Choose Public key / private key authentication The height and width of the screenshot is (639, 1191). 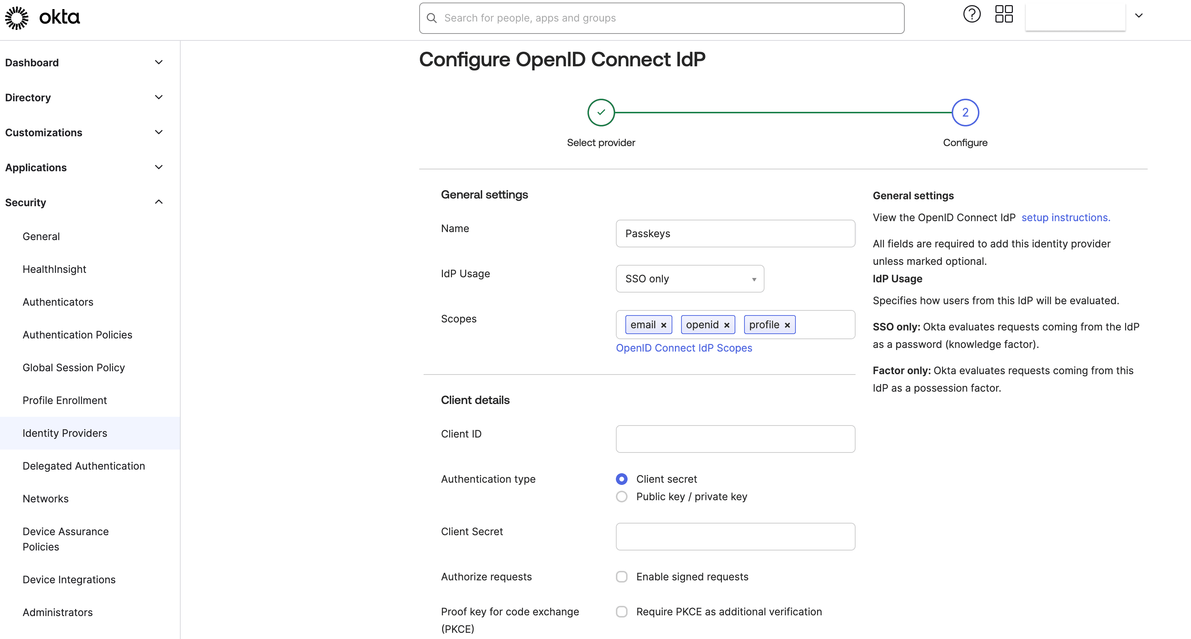pyautogui.click(x=621, y=497)
